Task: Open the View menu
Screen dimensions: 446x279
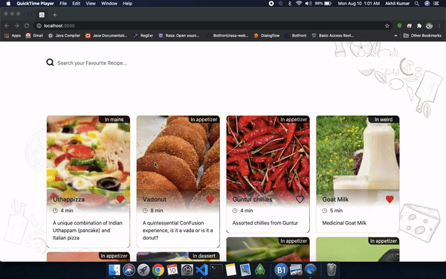Action: point(91,4)
